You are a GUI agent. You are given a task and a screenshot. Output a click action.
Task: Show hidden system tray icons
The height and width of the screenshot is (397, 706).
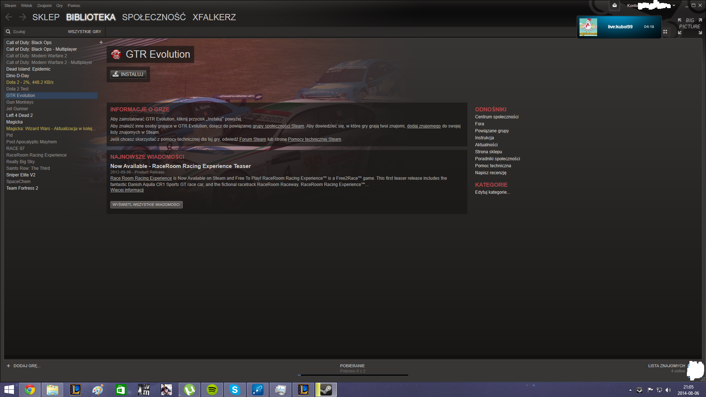[x=630, y=390]
